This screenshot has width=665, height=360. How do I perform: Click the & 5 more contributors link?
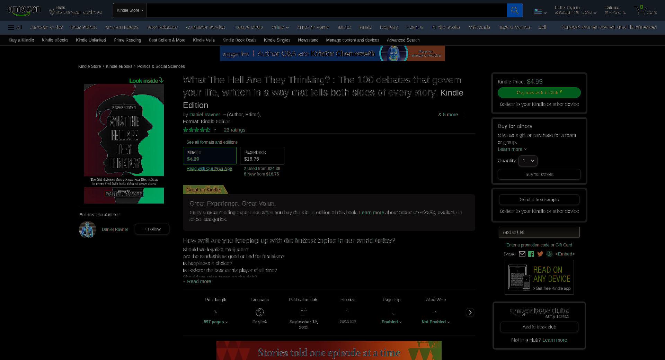point(448,115)
